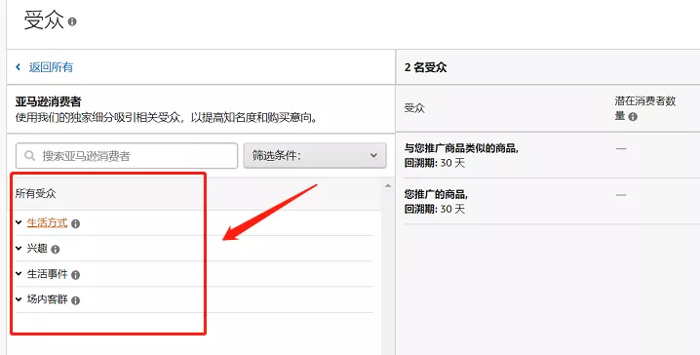Open the 筛选条件 dropdown
This screenshot has width=700, height=355.
coord(315,155)
